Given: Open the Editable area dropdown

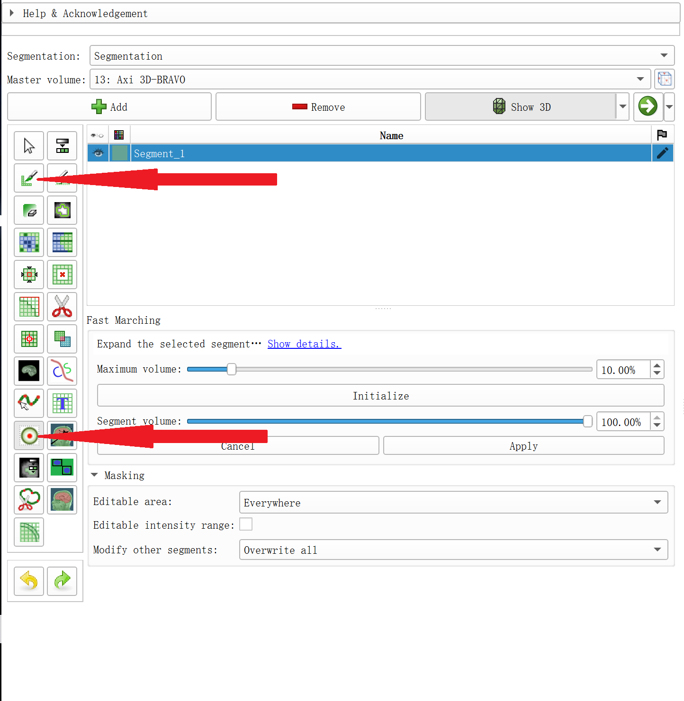Looking at the screenshot, I should pyautogui.click(x=657, y=502).
